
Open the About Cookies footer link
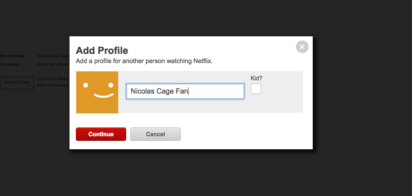click(52, 85)
